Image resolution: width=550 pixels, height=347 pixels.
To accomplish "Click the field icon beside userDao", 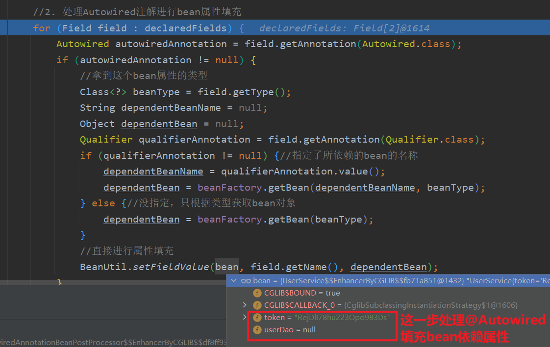I will 257,330.
